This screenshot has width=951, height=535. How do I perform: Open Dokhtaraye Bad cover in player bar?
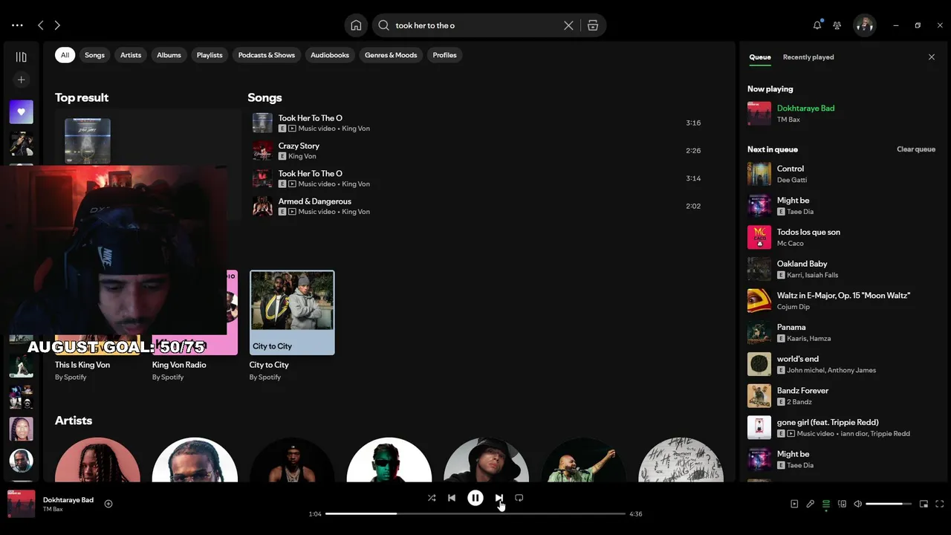tap(21, 504)
